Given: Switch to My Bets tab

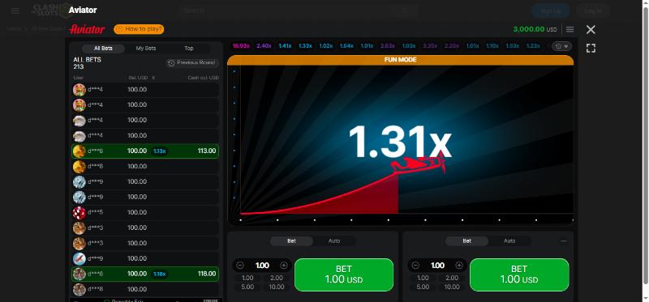Looking at the screenshot, I should coord(146,49).
